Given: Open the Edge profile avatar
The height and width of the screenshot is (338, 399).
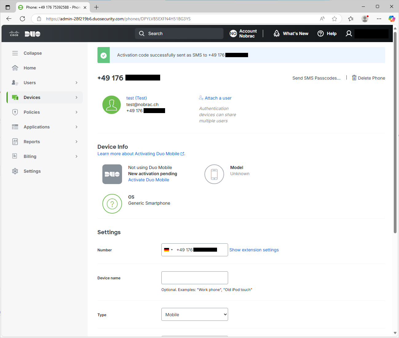Looking at the screenshot, I should pyautogui.click(x=365, y=19).
